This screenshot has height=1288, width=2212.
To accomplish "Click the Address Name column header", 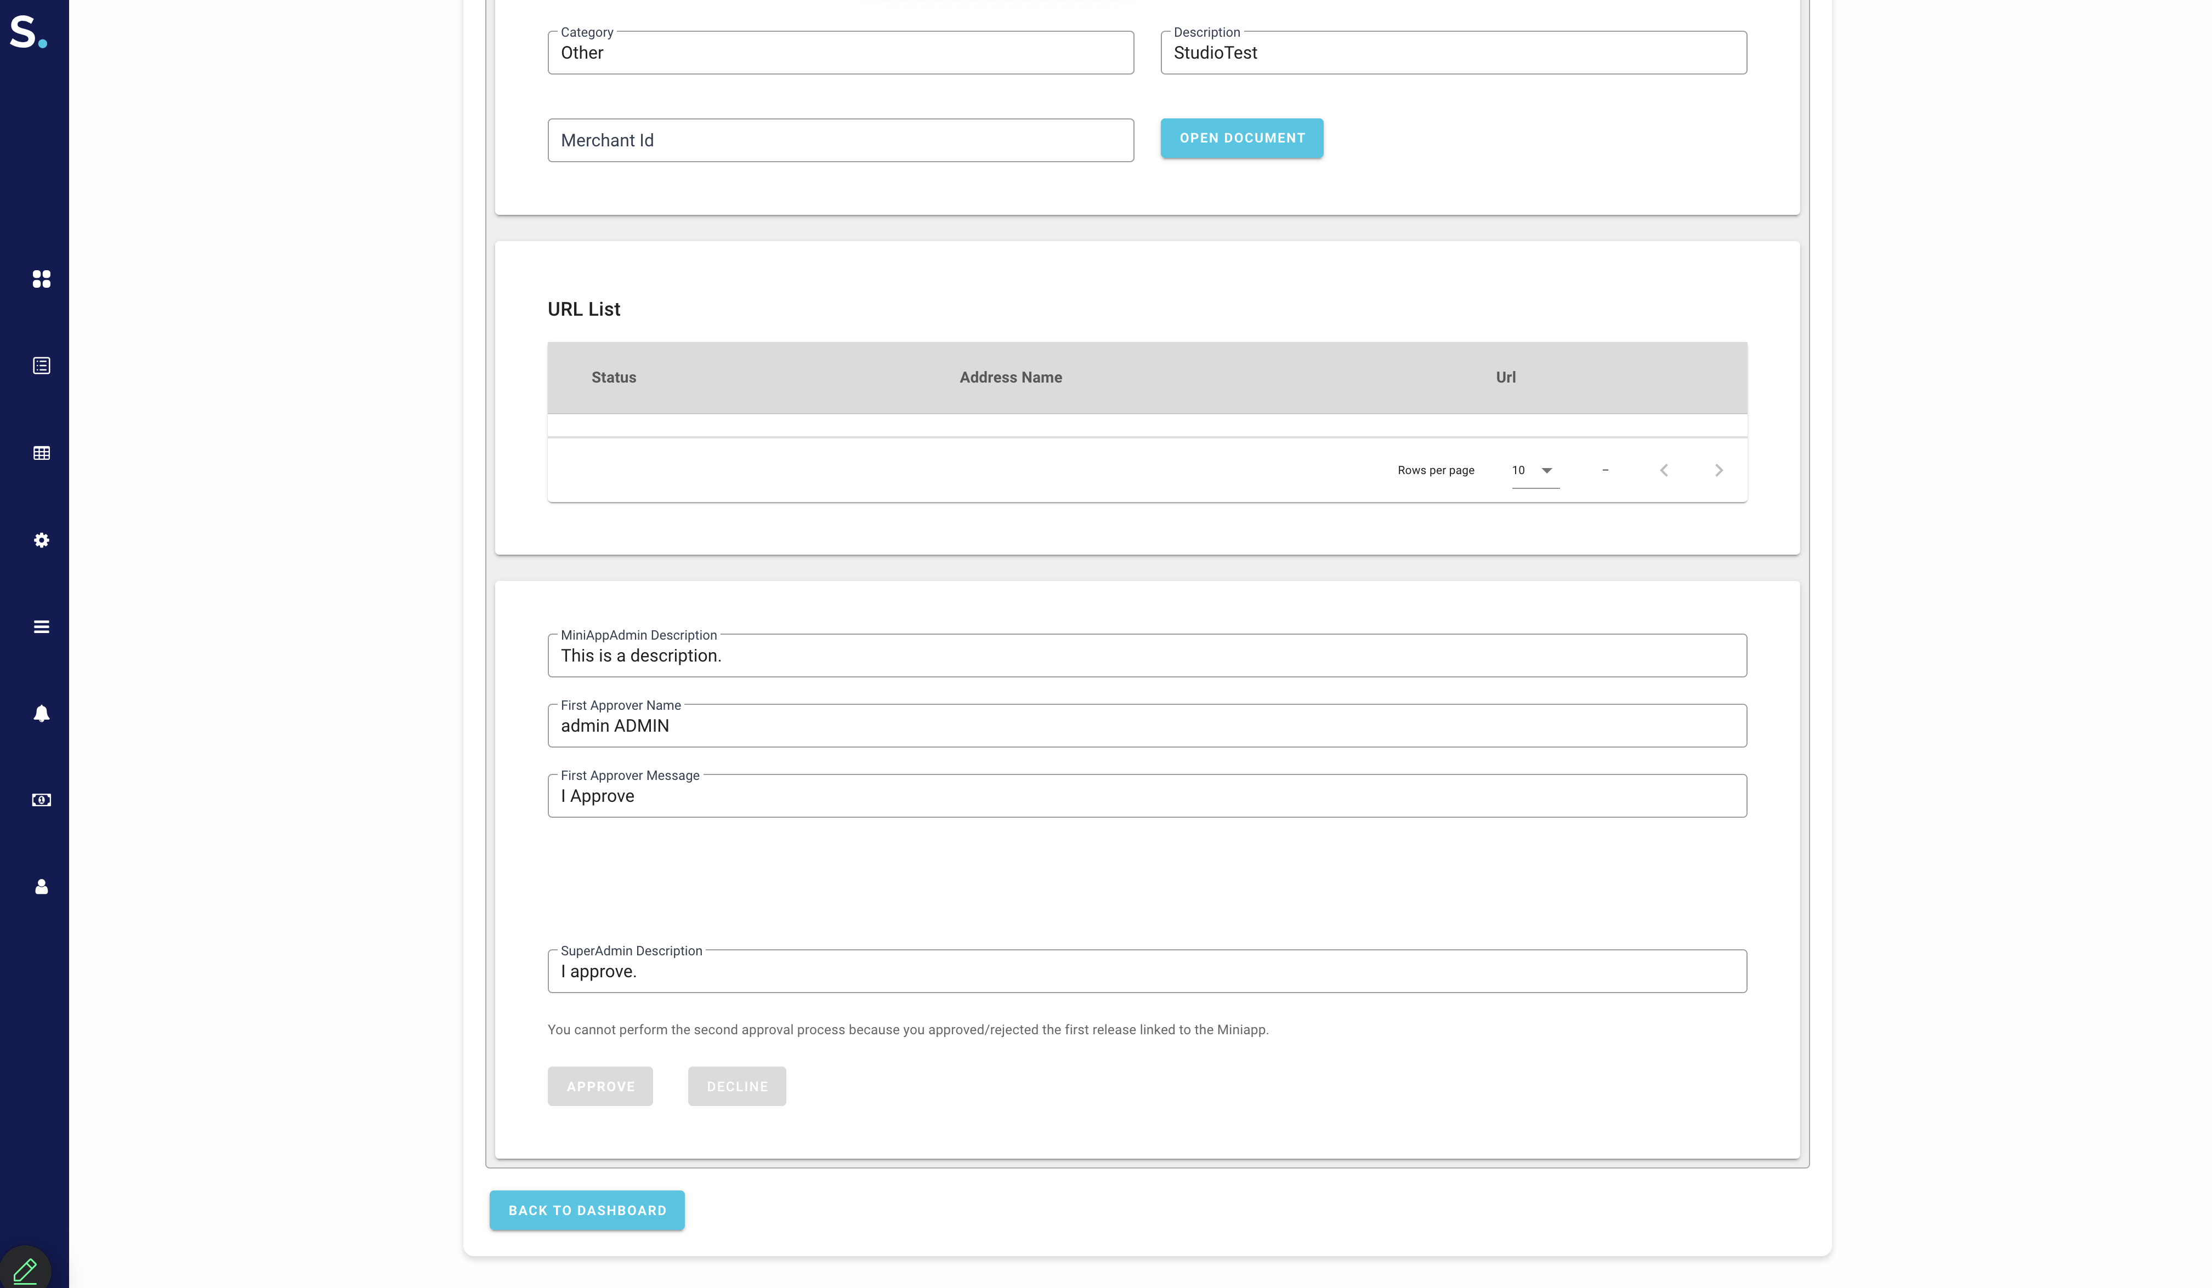I will coord(1011,377).
